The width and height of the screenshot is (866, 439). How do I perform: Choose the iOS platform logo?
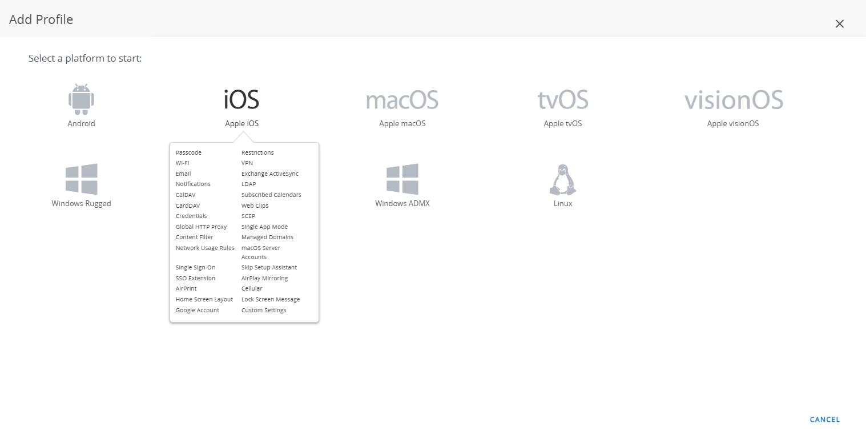point(241,100)
